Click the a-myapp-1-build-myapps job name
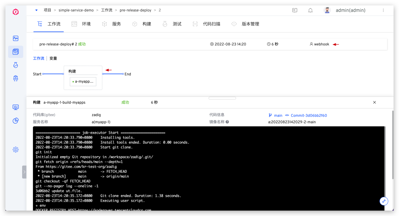399x216 pixels. [64, 102]
